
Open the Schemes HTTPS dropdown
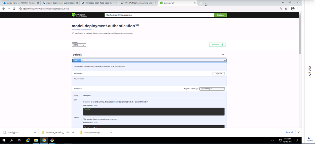tap(79, 45)
